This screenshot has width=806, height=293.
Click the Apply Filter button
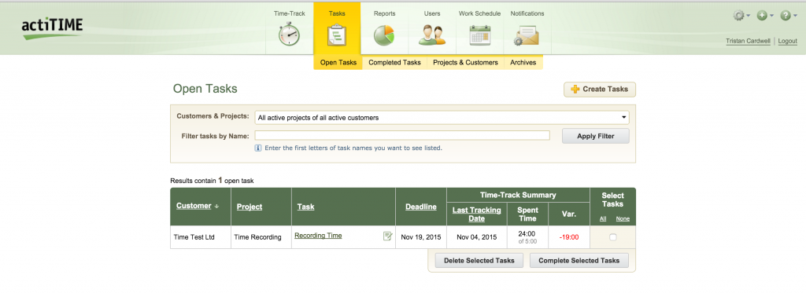[596, 136]
